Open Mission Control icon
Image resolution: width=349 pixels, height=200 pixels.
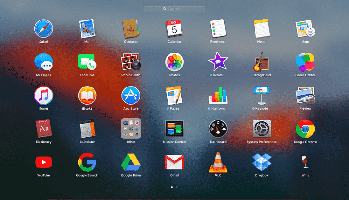click(174, 128)
